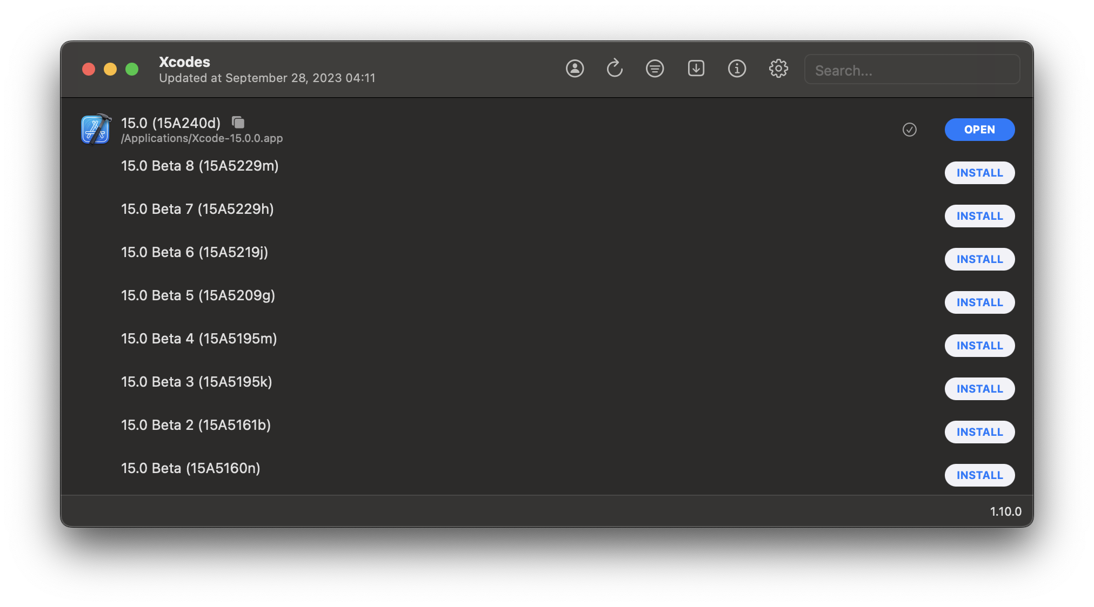The image size is (1094, 607).
Task: Click the Updated at September 28 timestamp
Action: click(267, 78)
